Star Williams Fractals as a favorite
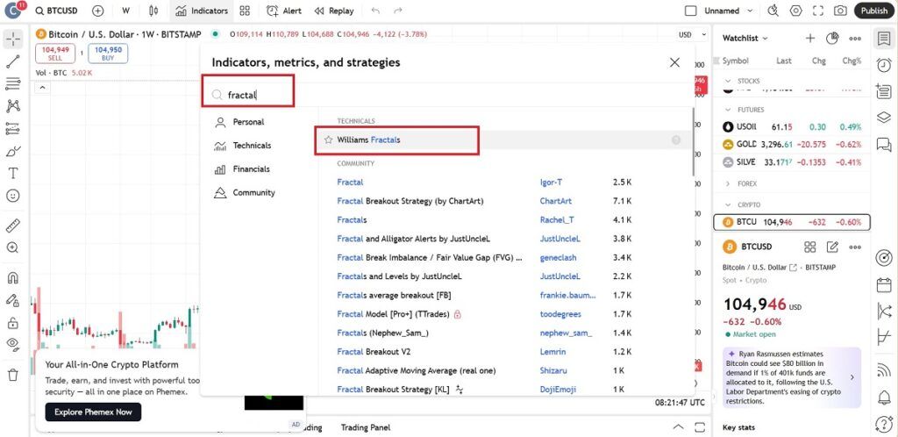This screenshot has width=898, height=437. point(328,140)
